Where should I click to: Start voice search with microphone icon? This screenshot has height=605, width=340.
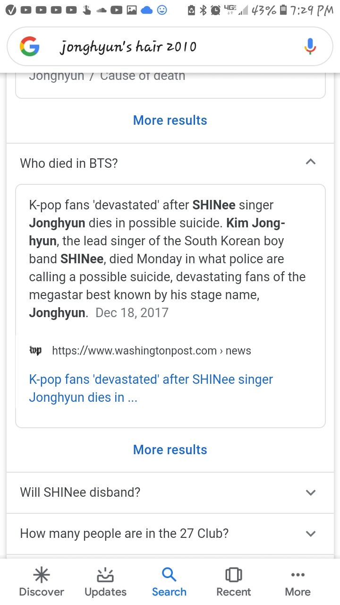point(310,47)
